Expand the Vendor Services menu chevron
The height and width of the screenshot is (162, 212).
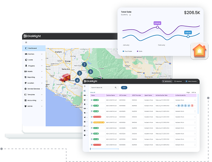pyautogui.click(x=42, y=89)
